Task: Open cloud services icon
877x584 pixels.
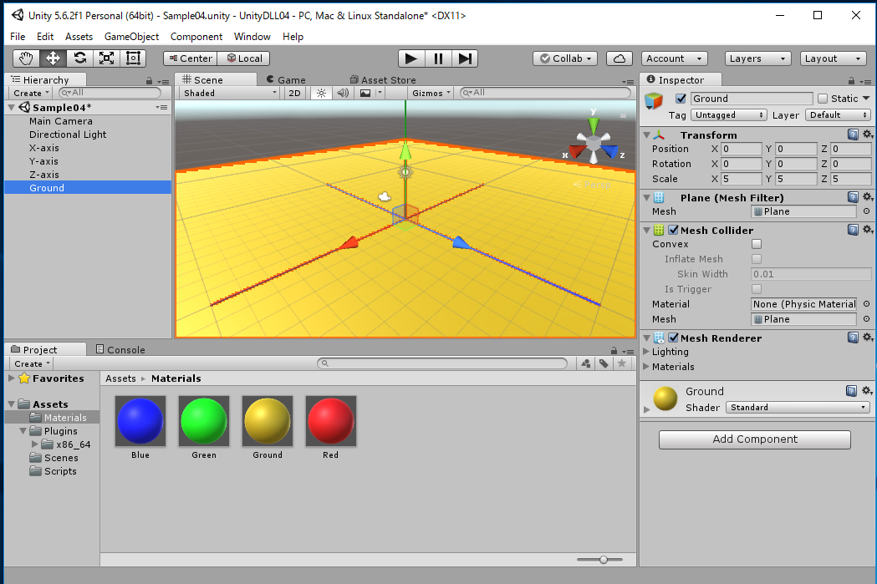Action: tap(619, 58)
